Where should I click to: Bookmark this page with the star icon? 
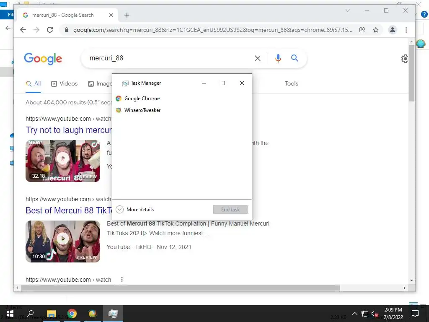tap(376, 30)
